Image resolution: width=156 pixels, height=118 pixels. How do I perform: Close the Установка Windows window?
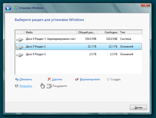coord(145,5)
